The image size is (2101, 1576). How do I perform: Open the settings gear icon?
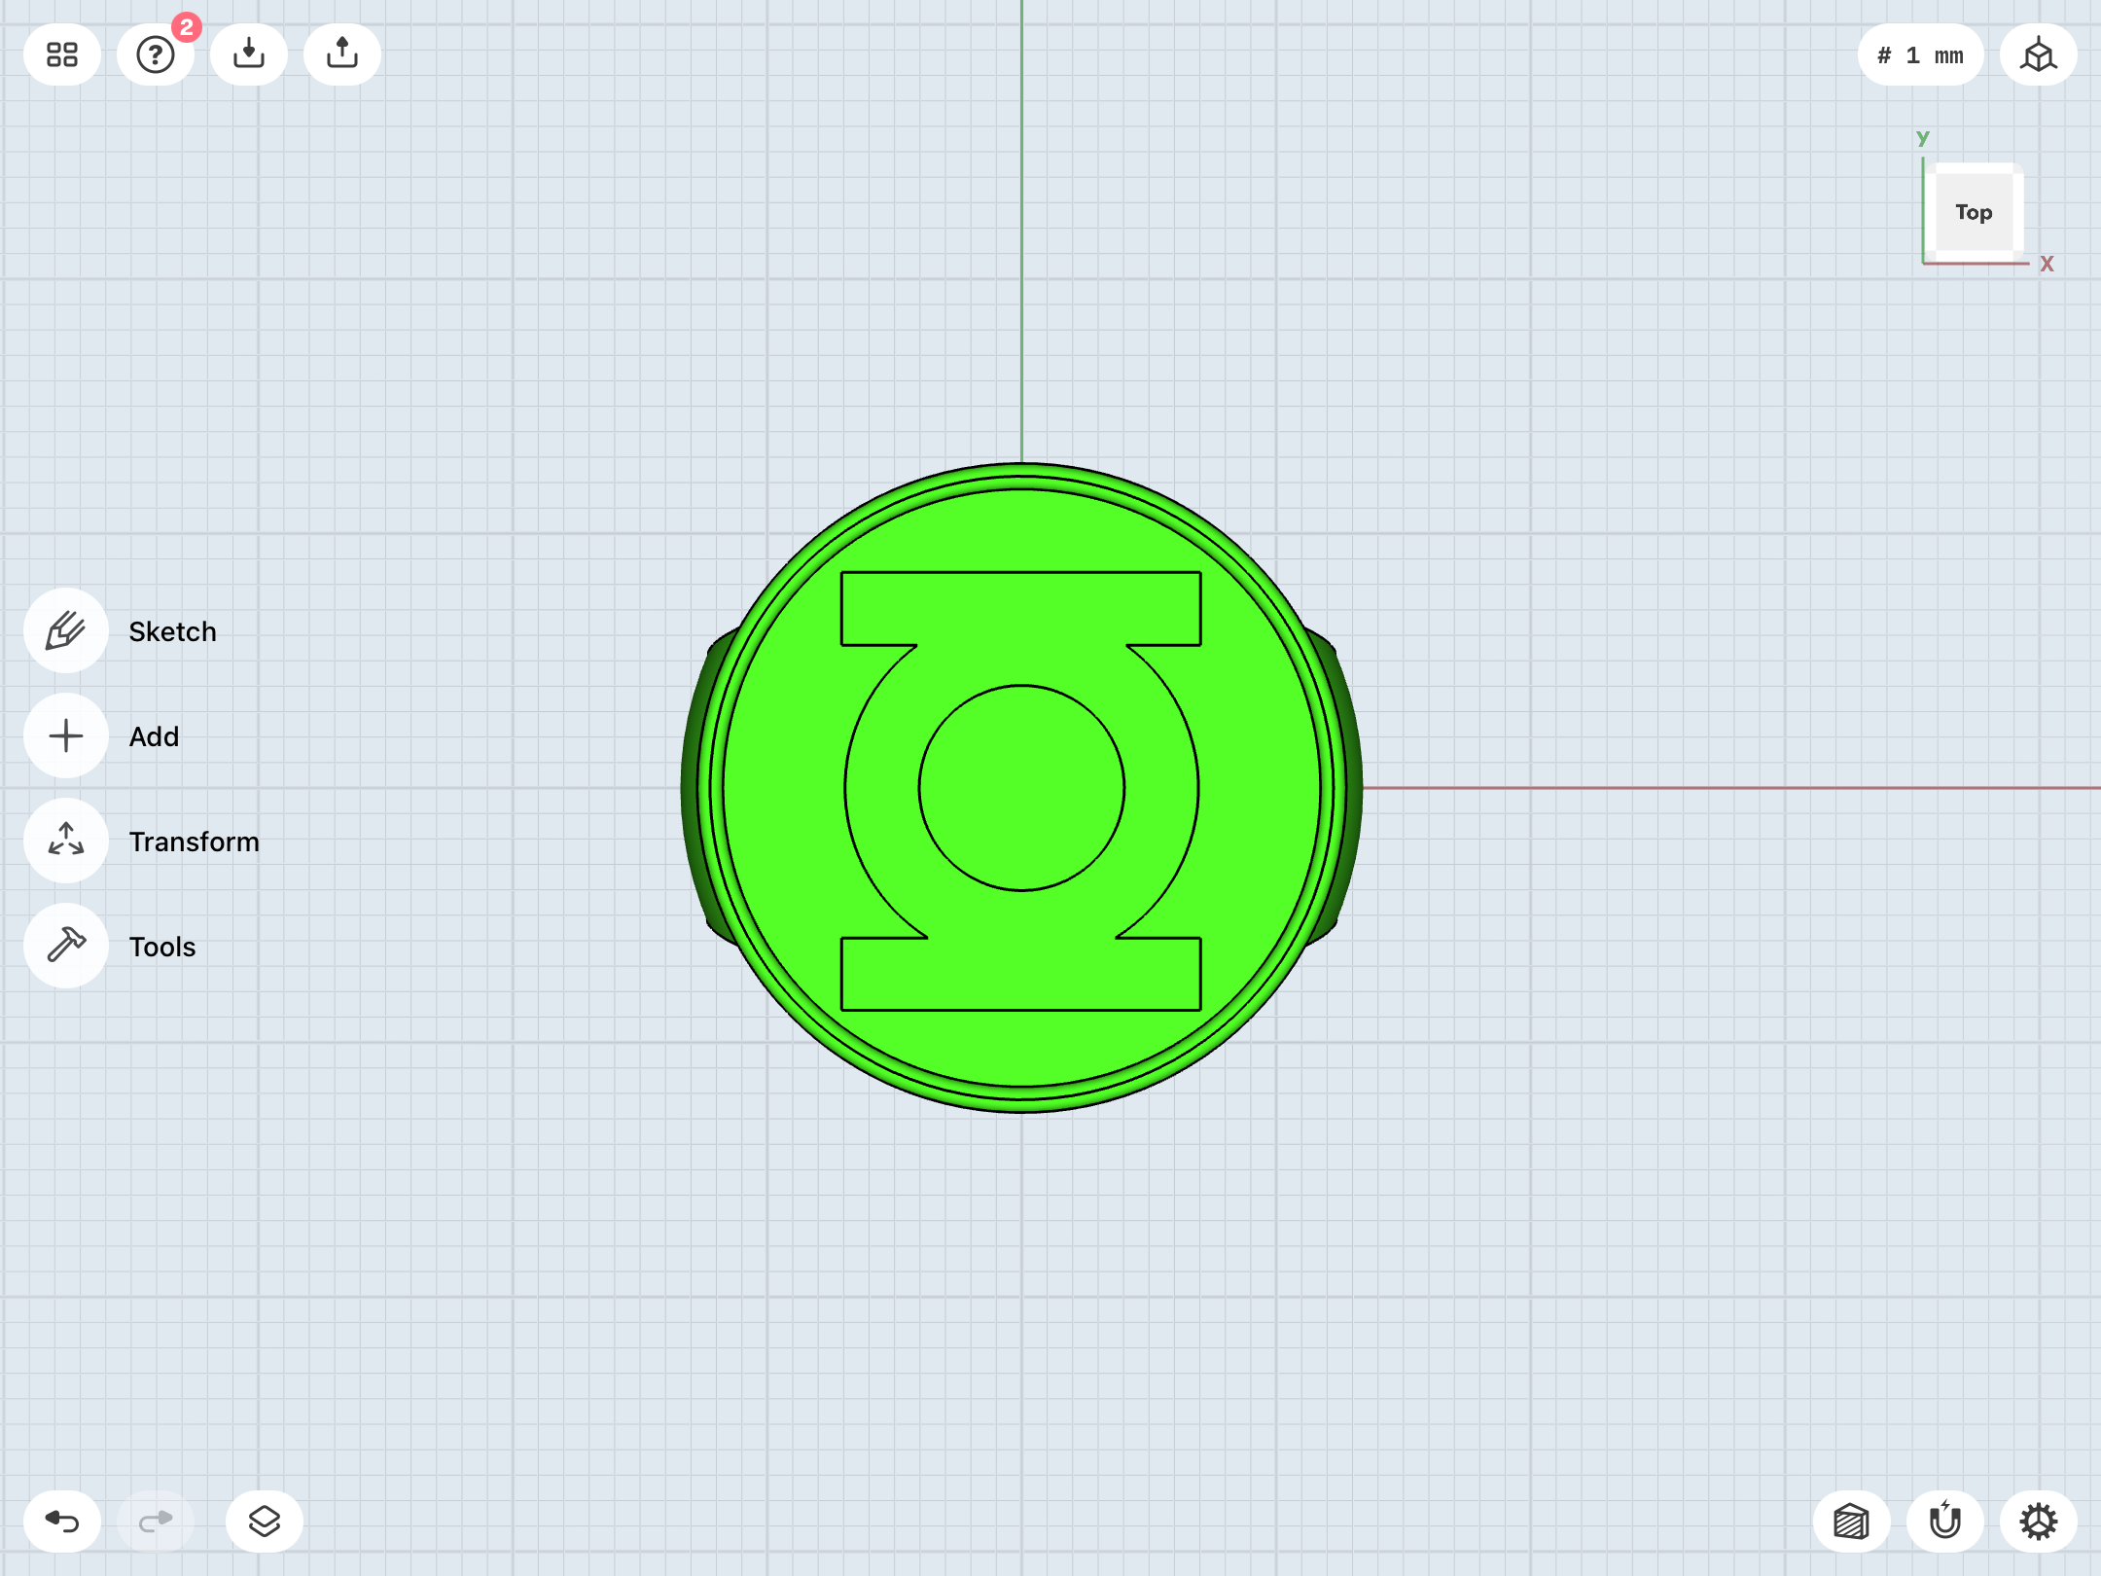point(2039,1522)
